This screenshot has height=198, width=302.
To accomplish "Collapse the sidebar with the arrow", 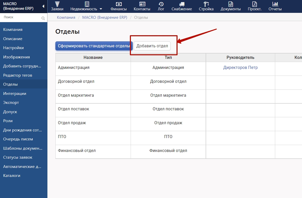I will tap(43, 6).
